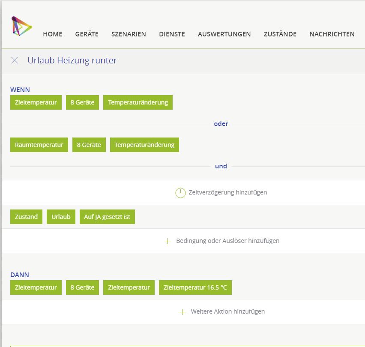365x347 pixels.
Task: Click plus icon beside Weitere Aktion hinzufügen
Action: click(182, 312)
